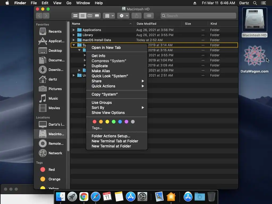This screenshot has height=204, width=272.
Task: Collapse the System folder disclosure triangle
Action: click(74, 45)
